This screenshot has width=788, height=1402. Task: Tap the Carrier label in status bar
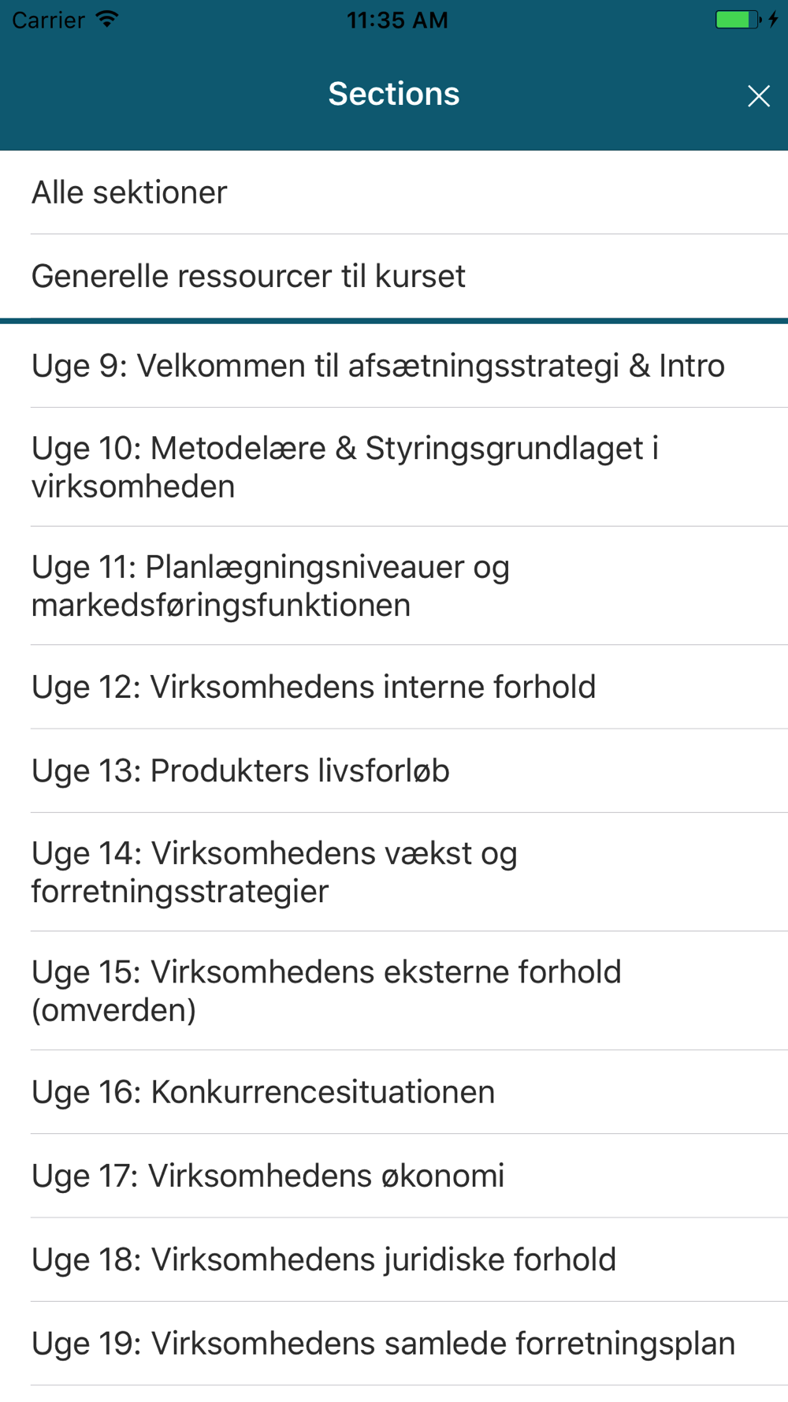coord(48,20)
